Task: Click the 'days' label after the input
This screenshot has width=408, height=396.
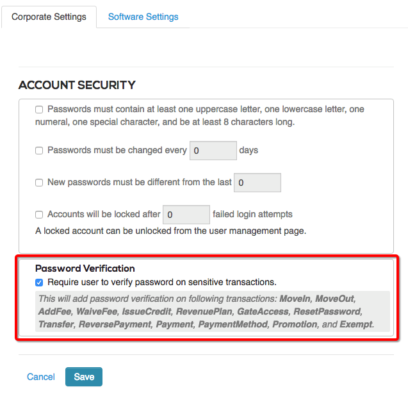Action: click(x=249, y=151)
